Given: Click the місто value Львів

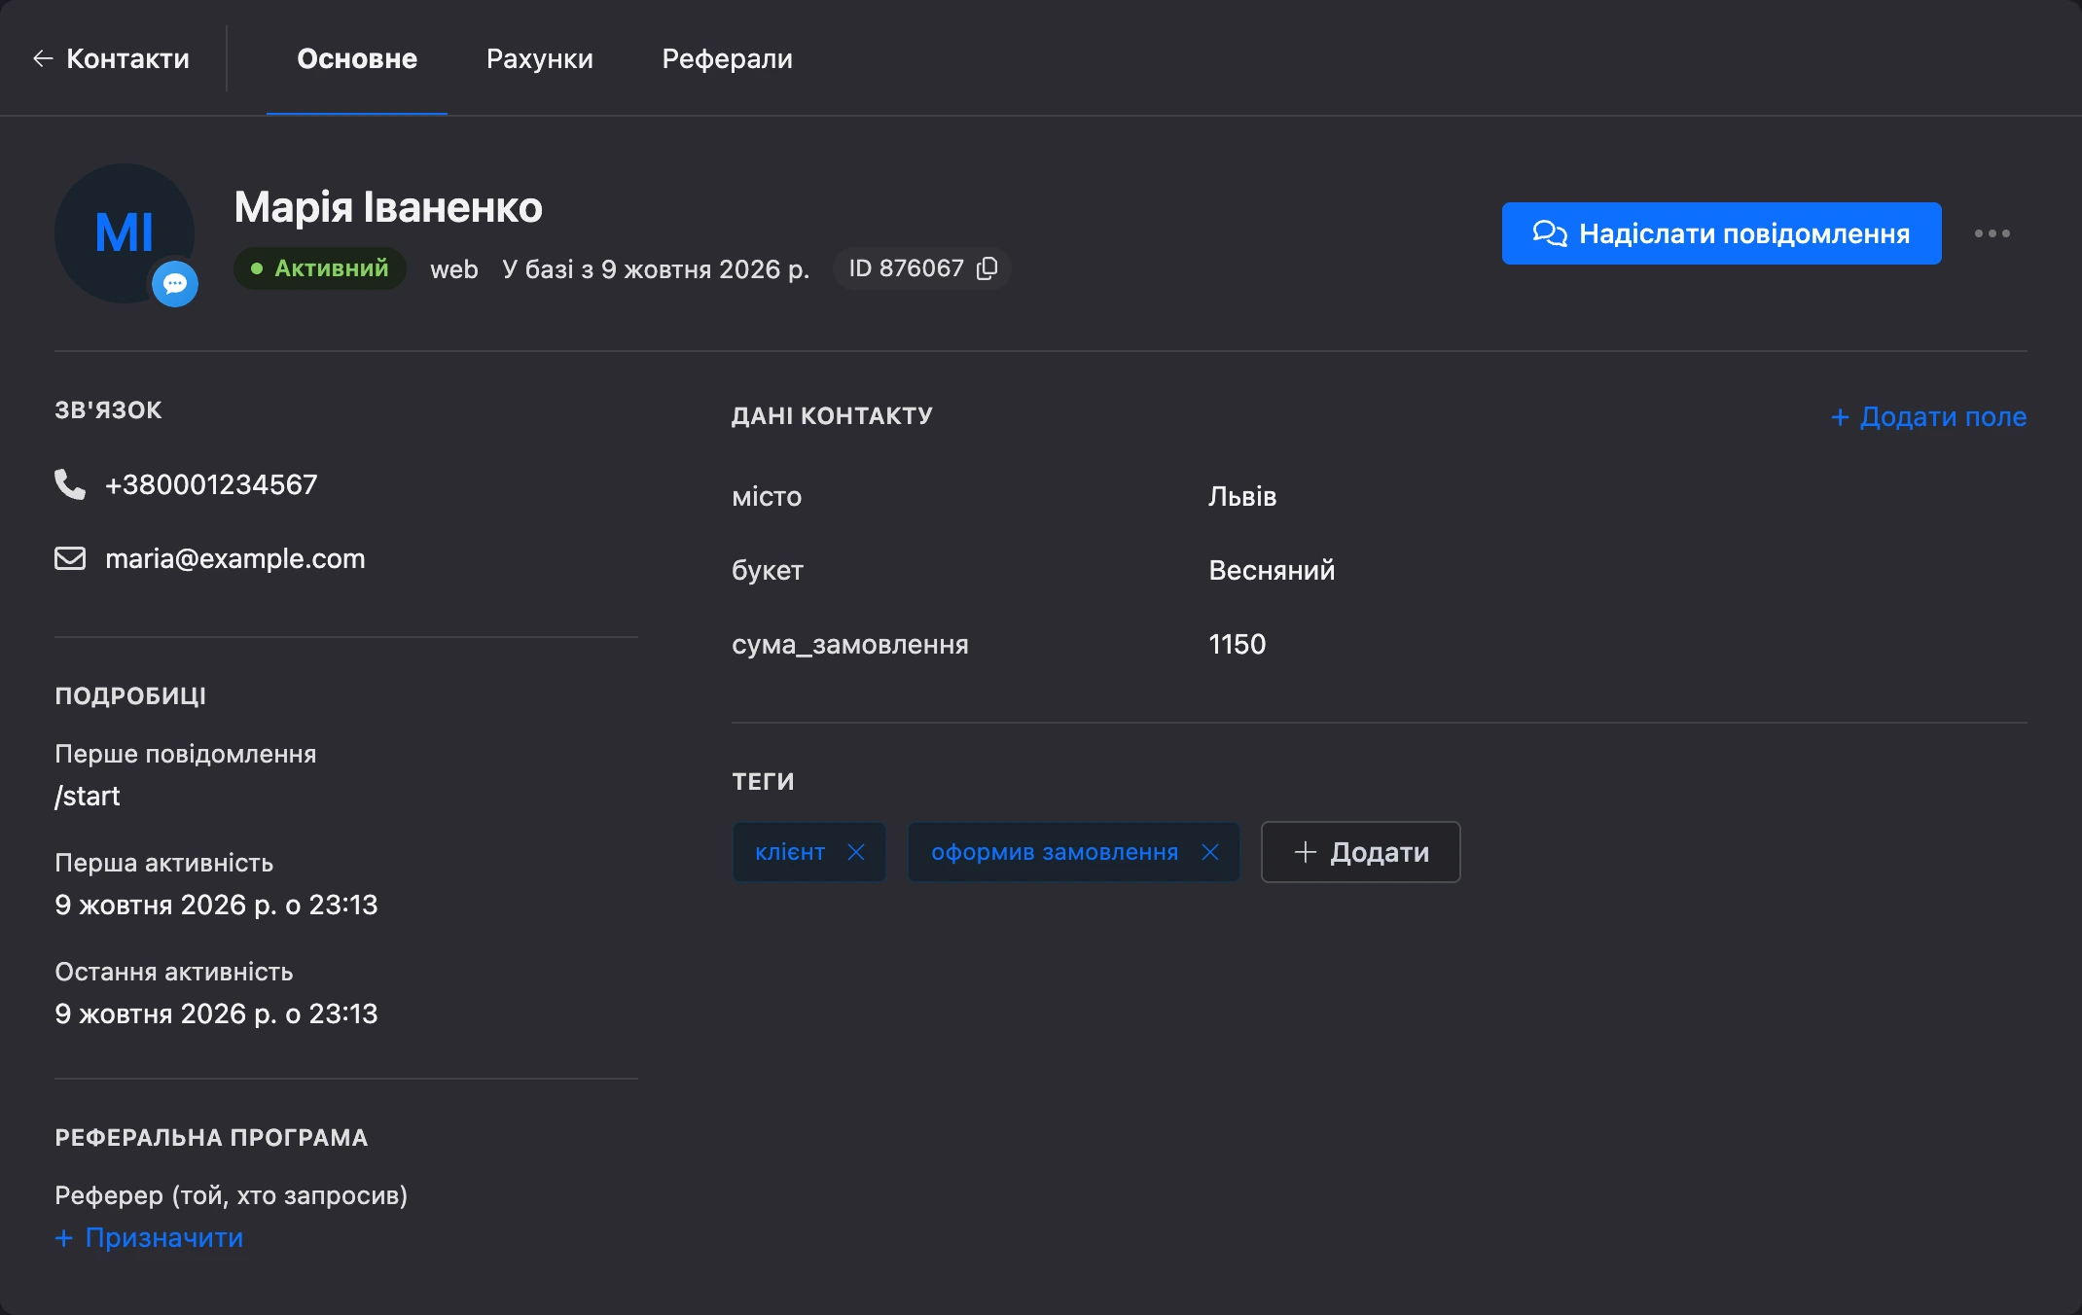Looking at the screenshot, I should click(1242, 496).
